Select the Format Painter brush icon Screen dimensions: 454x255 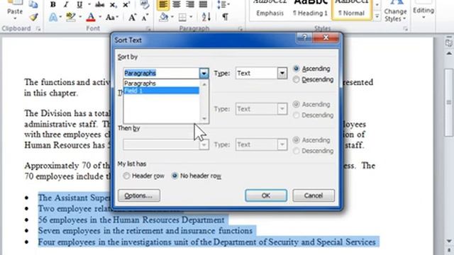(33, 17)
